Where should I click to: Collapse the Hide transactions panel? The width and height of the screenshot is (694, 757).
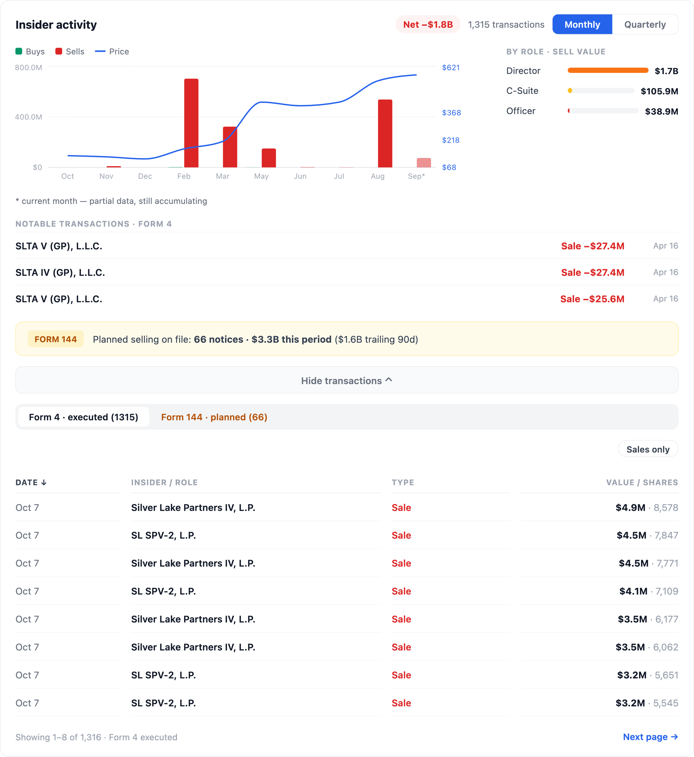(x=347, y=380)
